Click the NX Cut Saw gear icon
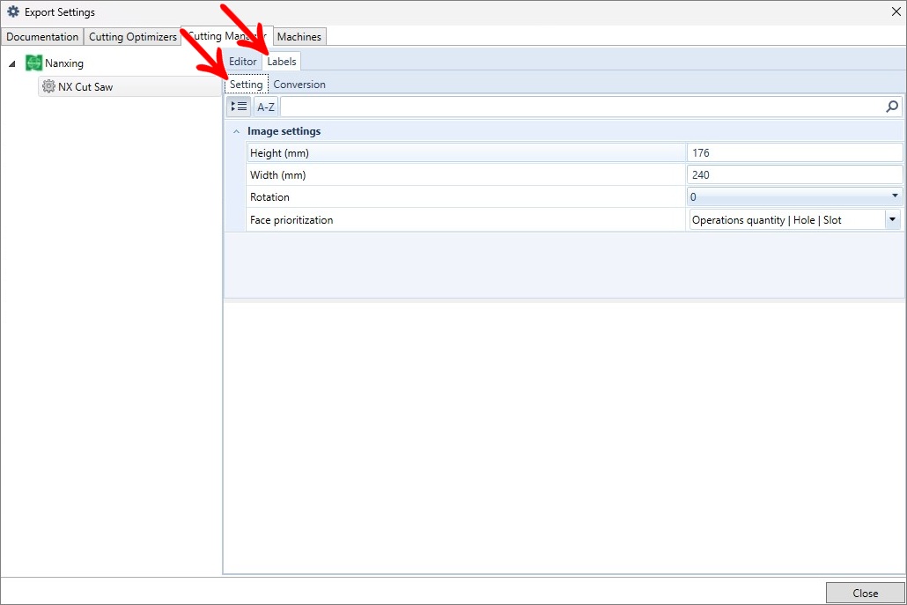Image resolution: width=907 pixels, height=605 pixels. (x=48, y=87)
